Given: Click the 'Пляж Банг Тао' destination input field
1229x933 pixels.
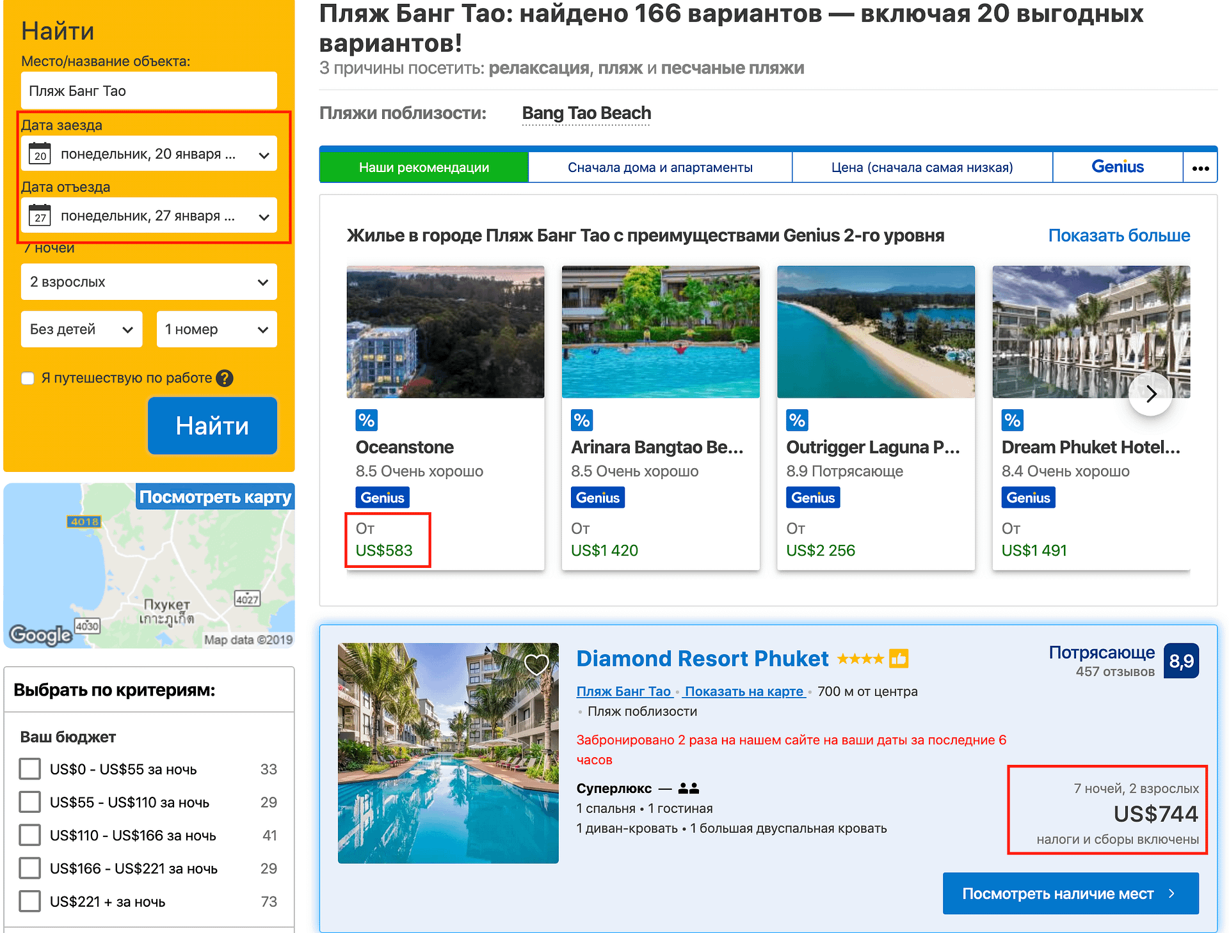Looking at the screenshot, I should pyautogui.click(x=149, y=91).
